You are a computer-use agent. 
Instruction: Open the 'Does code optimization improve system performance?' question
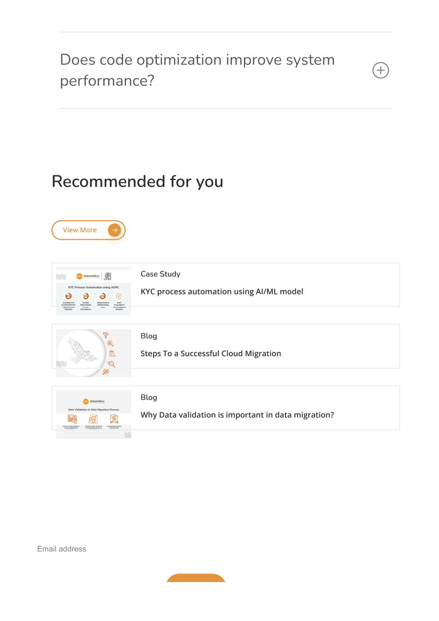197,70
